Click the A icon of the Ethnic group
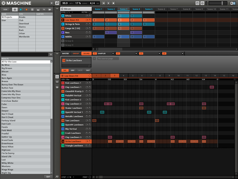This screenshot has width=238, height=179. point(63,16)
